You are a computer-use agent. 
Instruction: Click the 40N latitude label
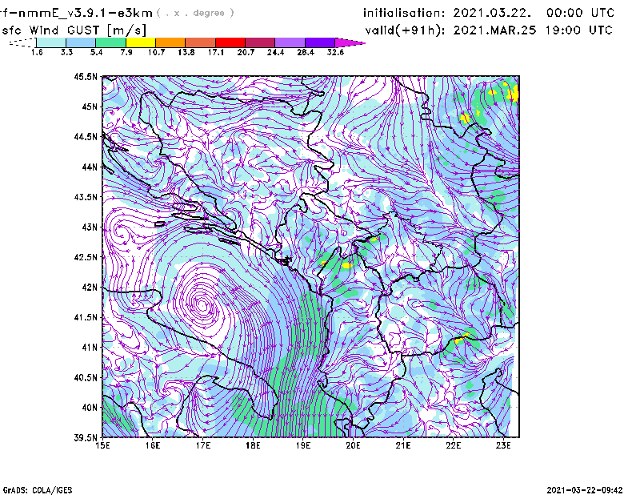pyautogui.click(x=90, y=408)
